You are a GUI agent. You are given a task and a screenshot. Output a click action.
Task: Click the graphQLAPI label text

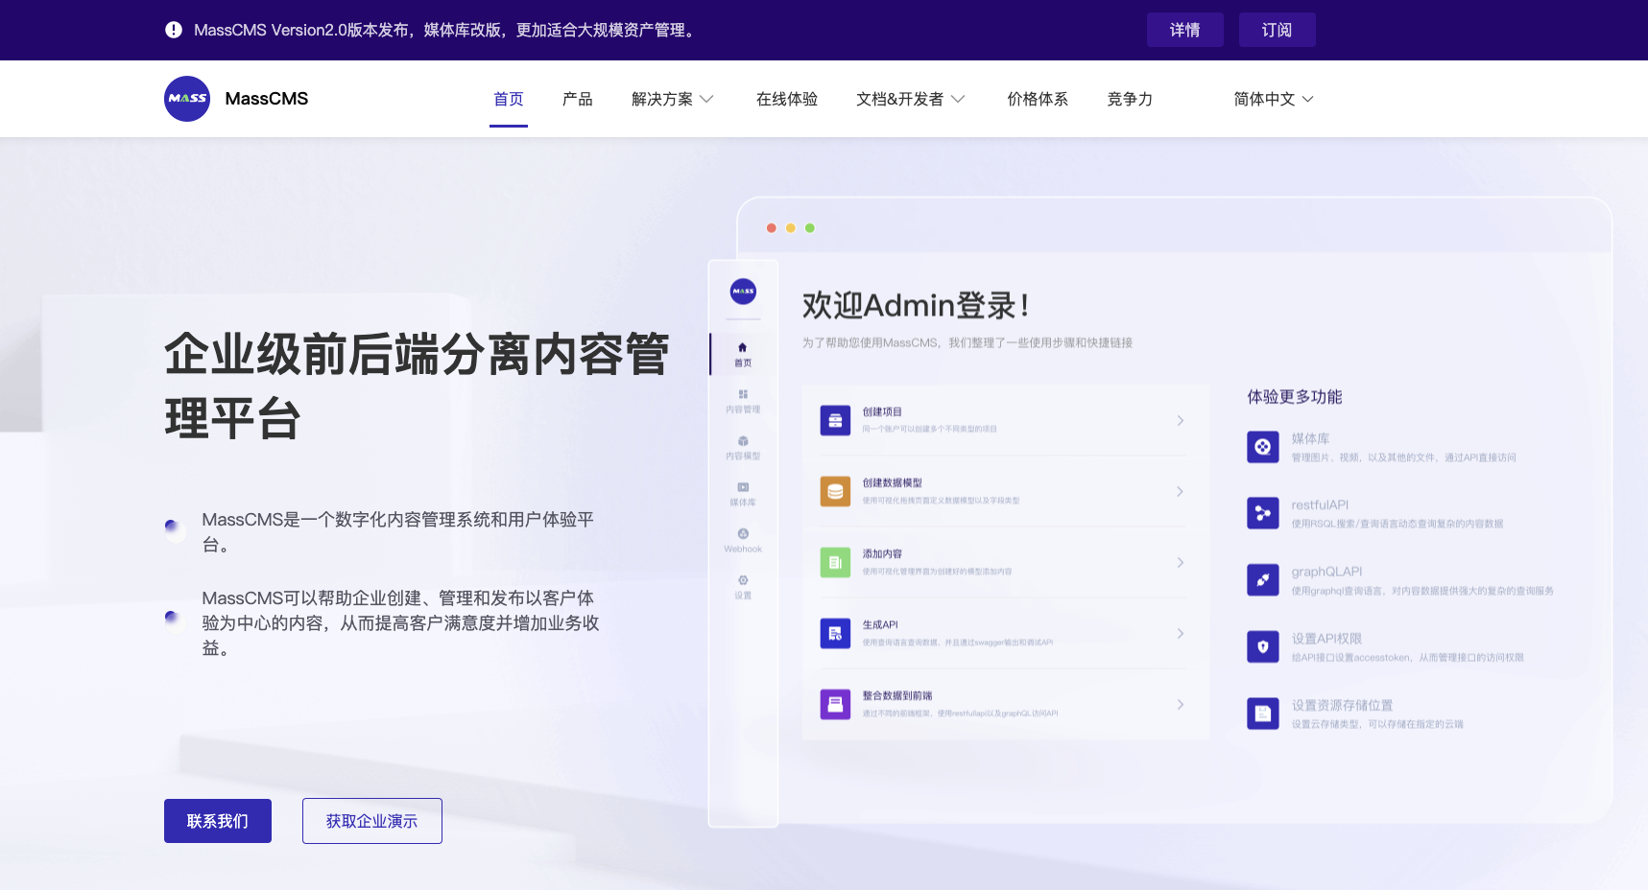[1326, 572]
